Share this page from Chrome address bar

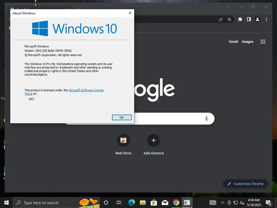click(221, 19)
